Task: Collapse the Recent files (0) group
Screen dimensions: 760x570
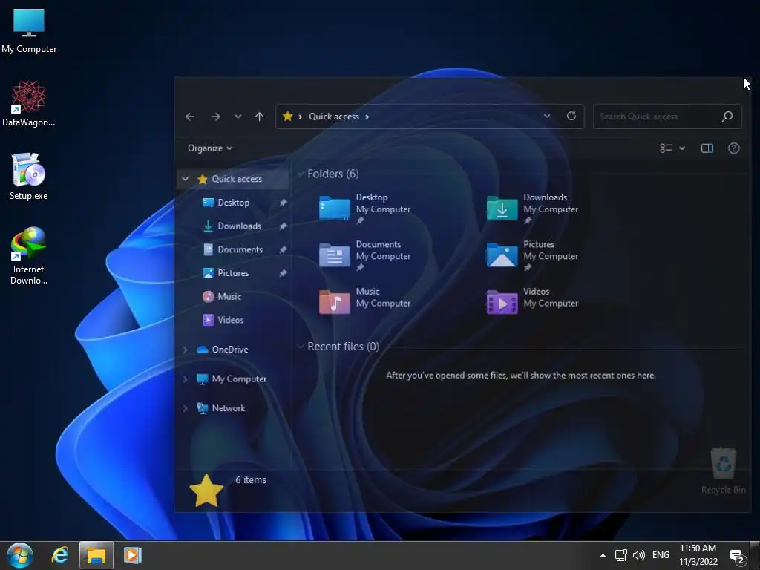Action: [301, 347]
